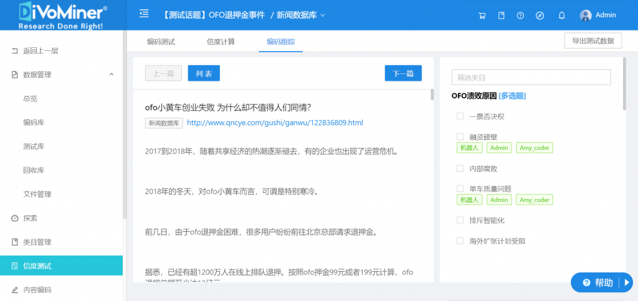Check the 一票否决权 option
Viewport: 638px width, 301px height.
[x=460, y=116]
